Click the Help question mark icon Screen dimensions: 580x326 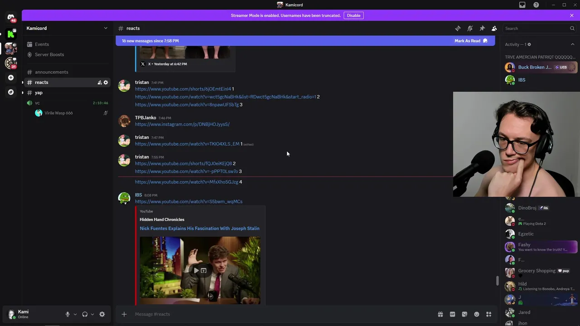(536, 5)
